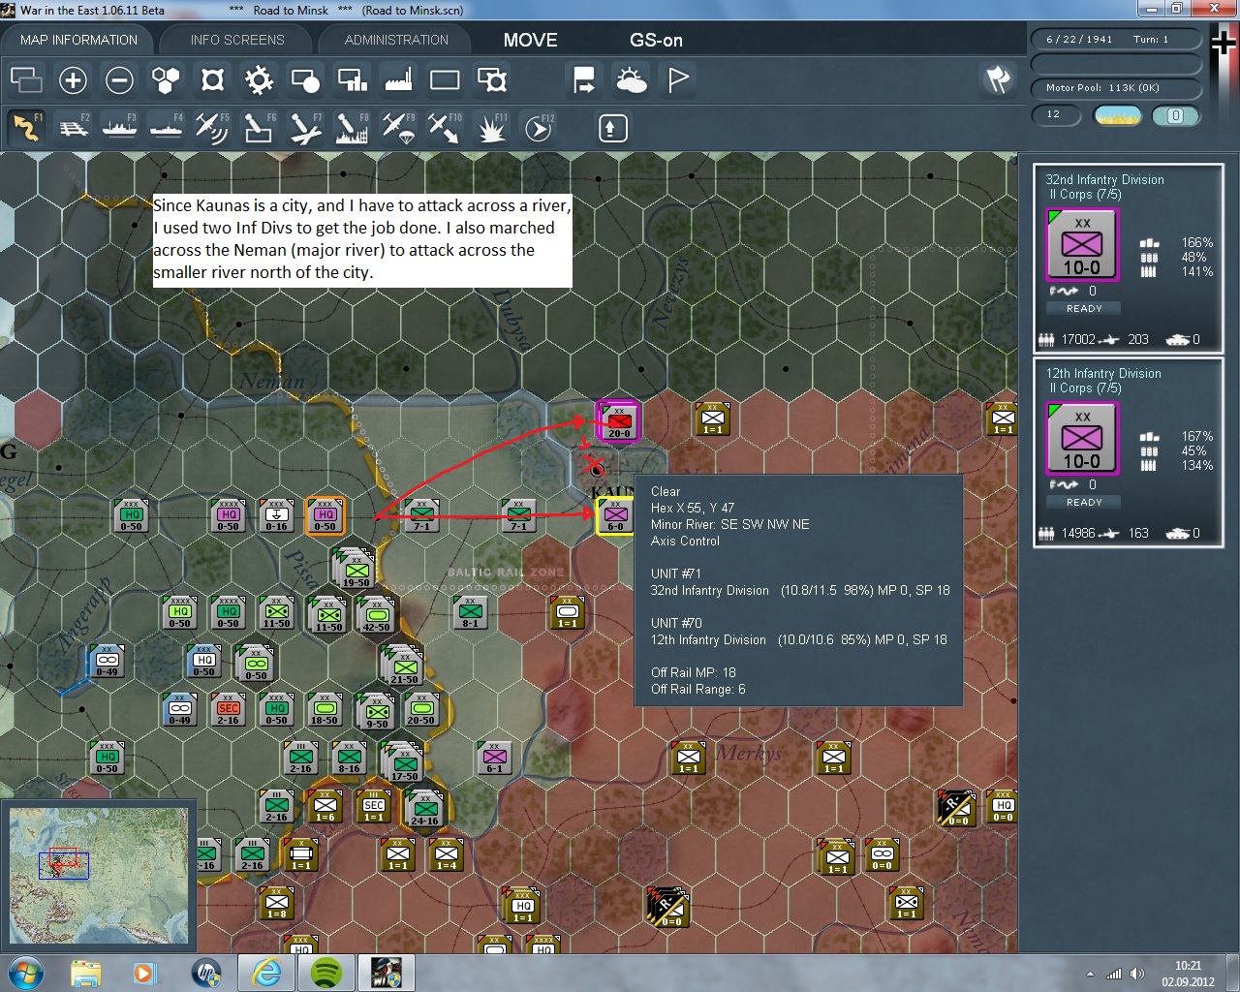Image resolution: width=1240 pixels, height=992 pixels.
Task: Select the F3 naval transport mode icon
Action: (119, 128)
